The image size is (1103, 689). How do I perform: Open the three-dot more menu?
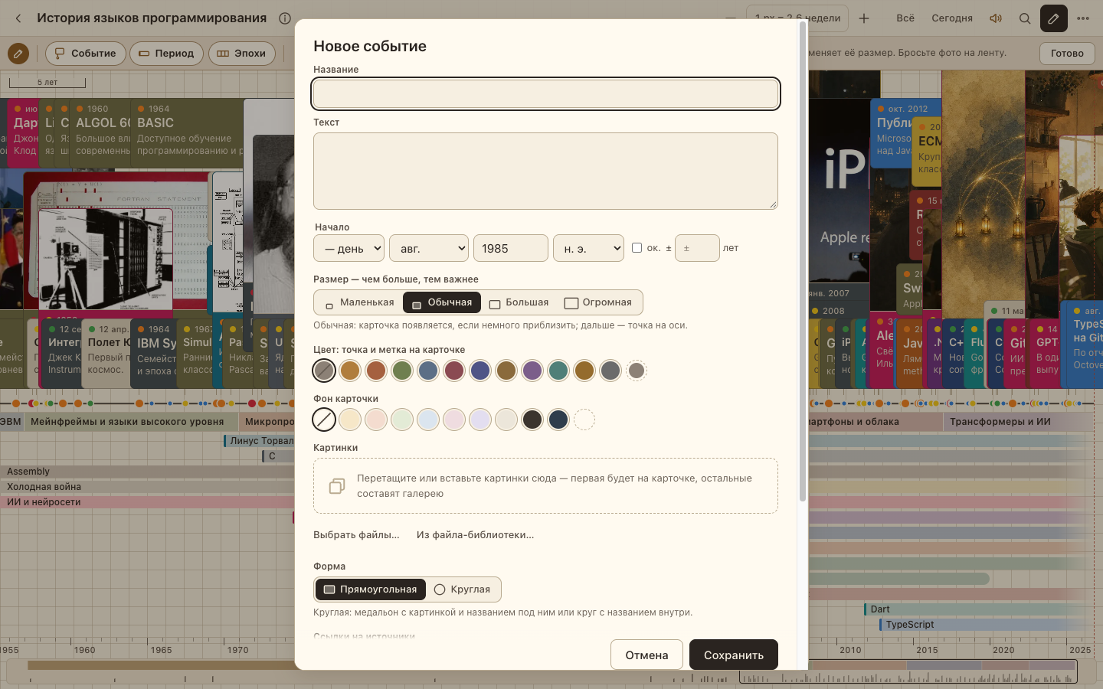(x=1083, y=18)
